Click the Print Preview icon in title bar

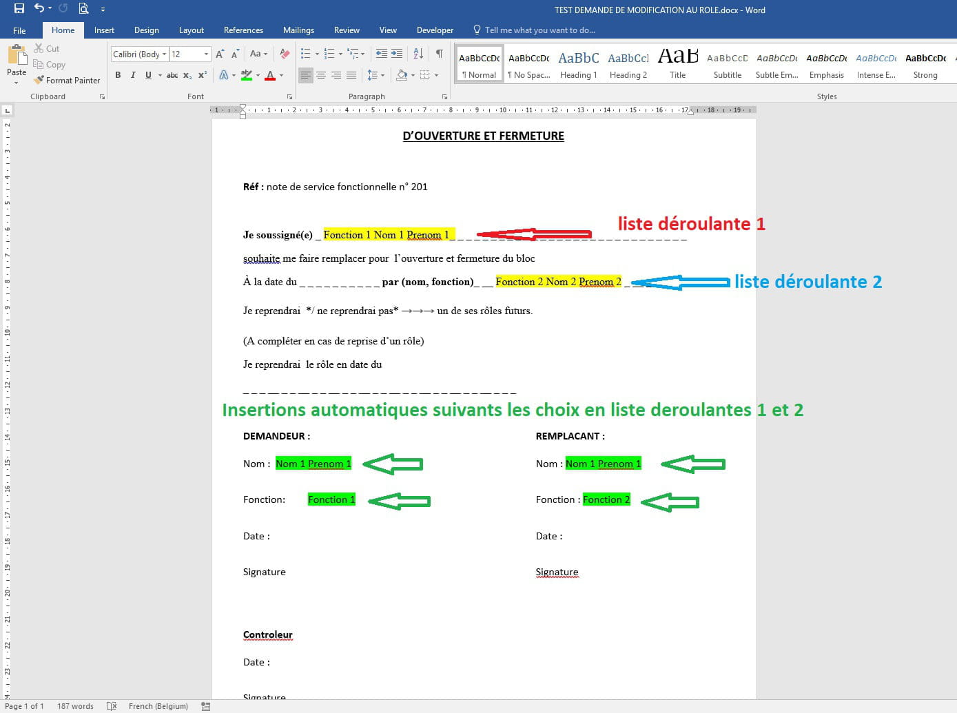[x=83, y=9]
